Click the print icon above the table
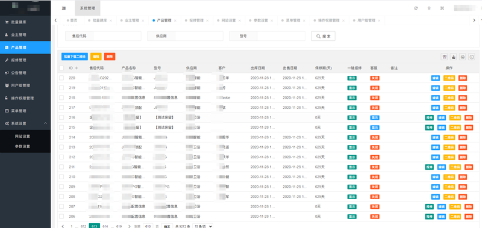This screenshot has height=228, width=482. 462,57
